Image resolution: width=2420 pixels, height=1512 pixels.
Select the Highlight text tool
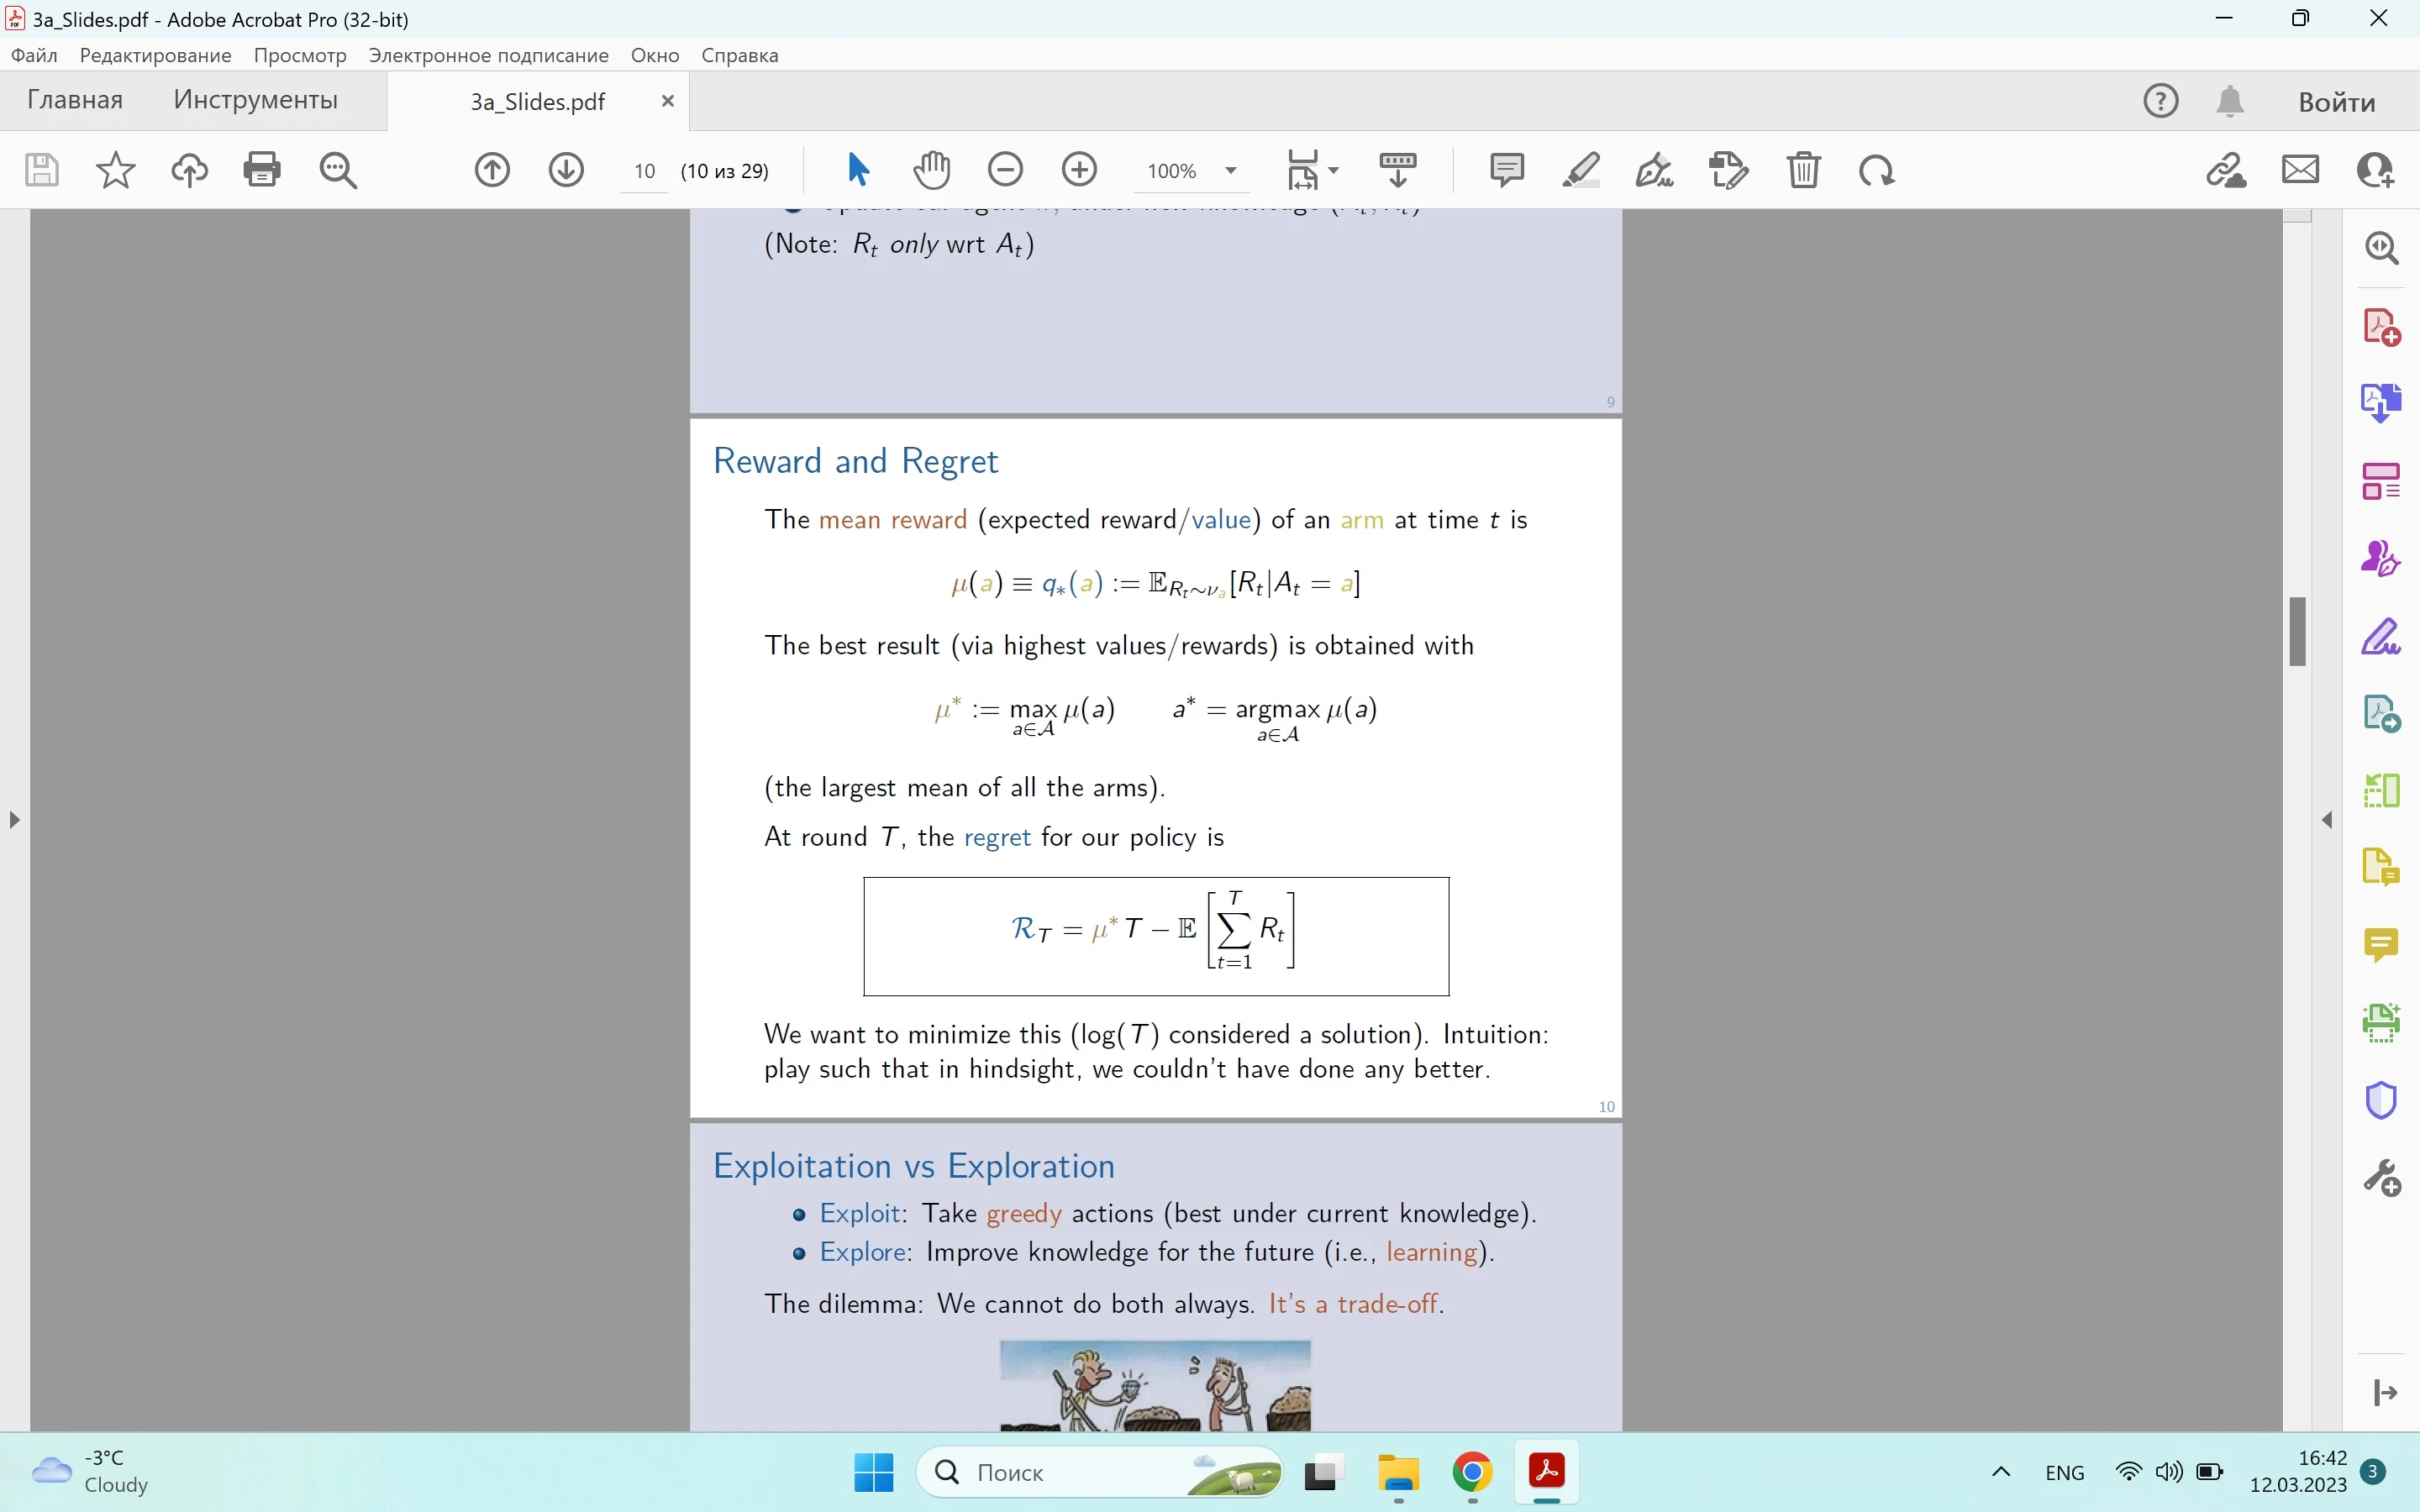1580,170
